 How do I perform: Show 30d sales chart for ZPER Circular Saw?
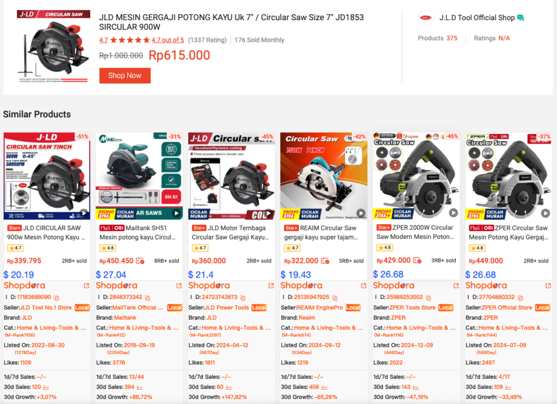pos(509,387)
